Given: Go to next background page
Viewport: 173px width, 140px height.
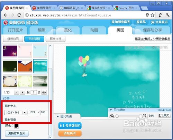Looking at the screenshot, I should click(22, 92).
